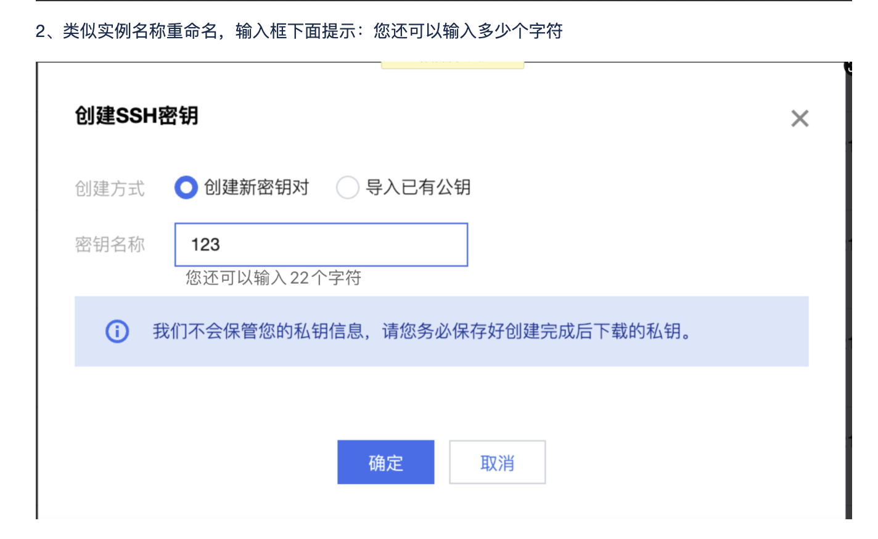The width and height of the screenshot is (878, 539).
Task: Click the dark icon at dialog's top-right corner
Action: coord(848,67)
